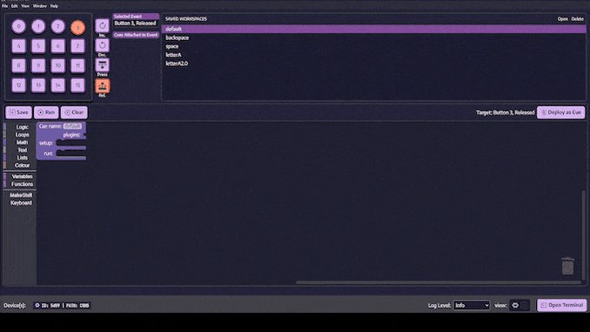Select button 2 on the device grid
The height and width of the screenshot is (332, 590).
click(58, 26)
